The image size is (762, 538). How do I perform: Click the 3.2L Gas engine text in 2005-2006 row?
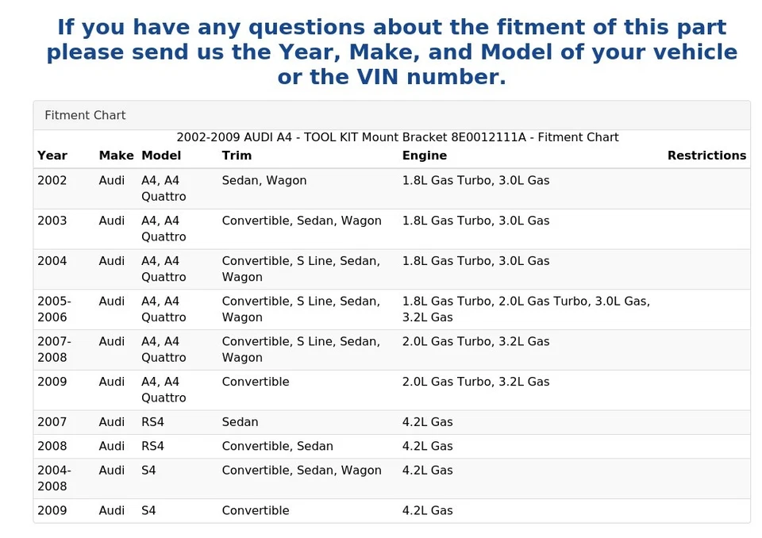[x=427, y=317]
